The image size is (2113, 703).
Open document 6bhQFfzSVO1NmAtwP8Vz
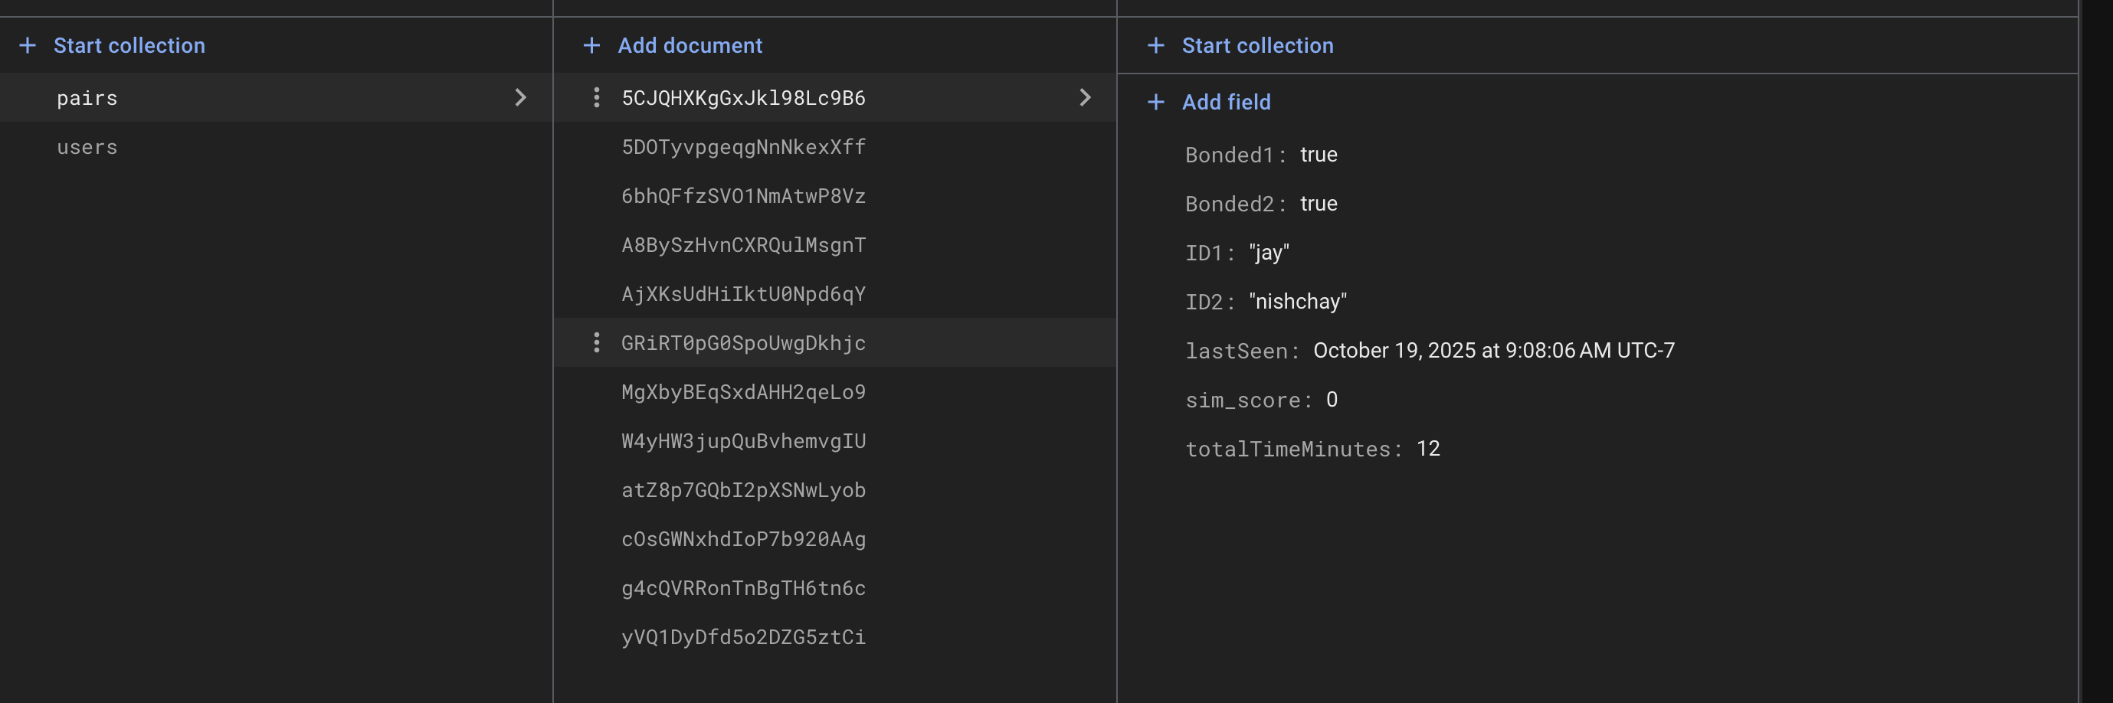pos(743,196)
